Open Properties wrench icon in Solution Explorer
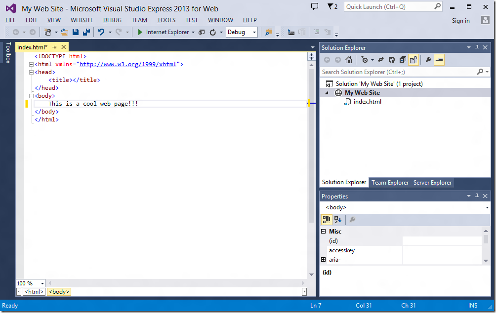This screenshot has height=313, width=496. tap(428, 60)
